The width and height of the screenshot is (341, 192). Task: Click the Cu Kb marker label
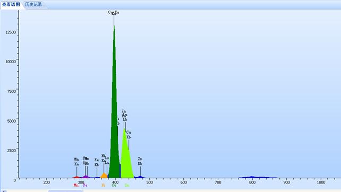pyautogui.click(x=129, y=135)
